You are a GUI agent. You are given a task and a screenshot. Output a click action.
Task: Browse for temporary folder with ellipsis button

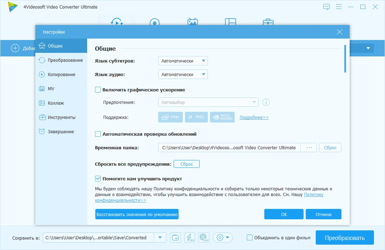pyautogui.click(x=309, y=147)
